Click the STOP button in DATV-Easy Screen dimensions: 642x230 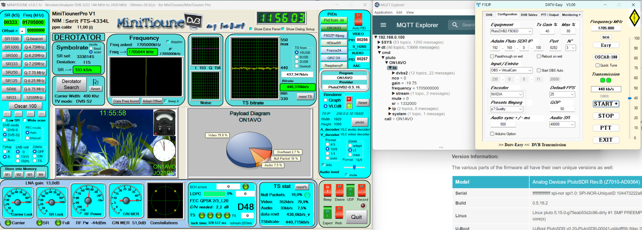[606, 116]
